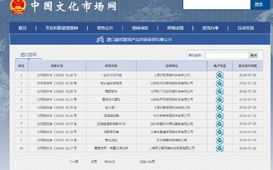The image size is (273, 170).
Task: Click the 中国文化市场网 site title
Action: tap(73, 6)
